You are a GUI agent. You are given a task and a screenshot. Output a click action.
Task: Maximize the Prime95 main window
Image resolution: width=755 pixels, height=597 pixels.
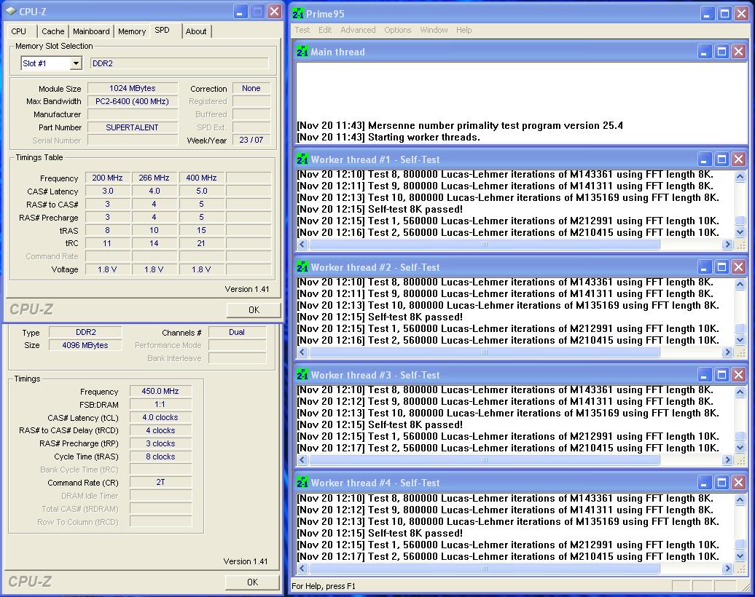tap(724, 14)
